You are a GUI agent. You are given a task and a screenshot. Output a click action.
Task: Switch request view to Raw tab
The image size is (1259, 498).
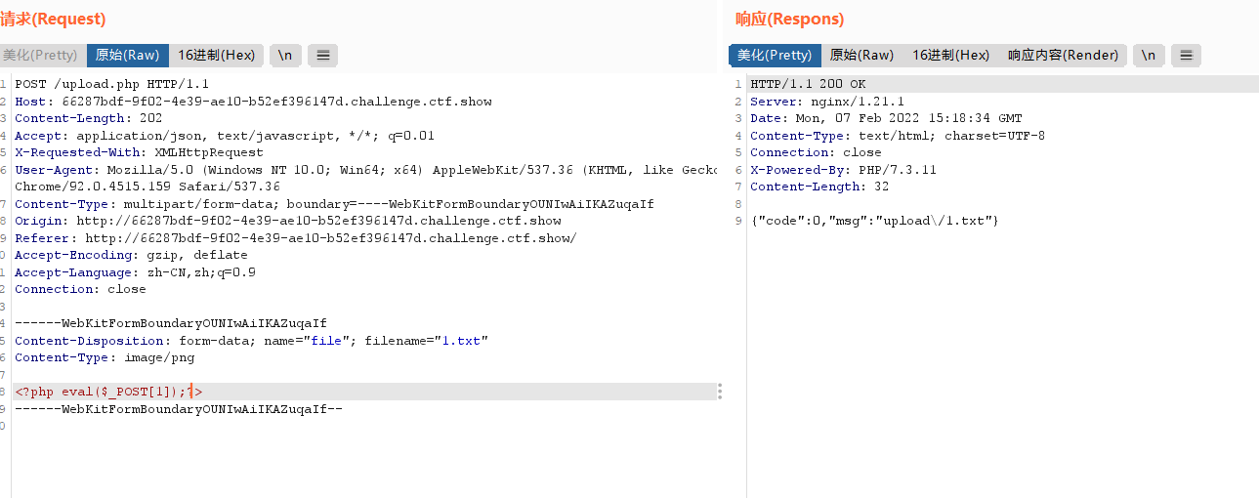tap(127, 56)
